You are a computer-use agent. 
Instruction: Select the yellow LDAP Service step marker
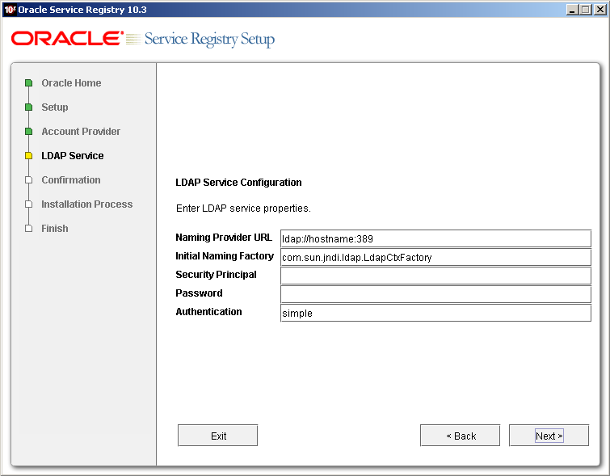tap(29, 156)
